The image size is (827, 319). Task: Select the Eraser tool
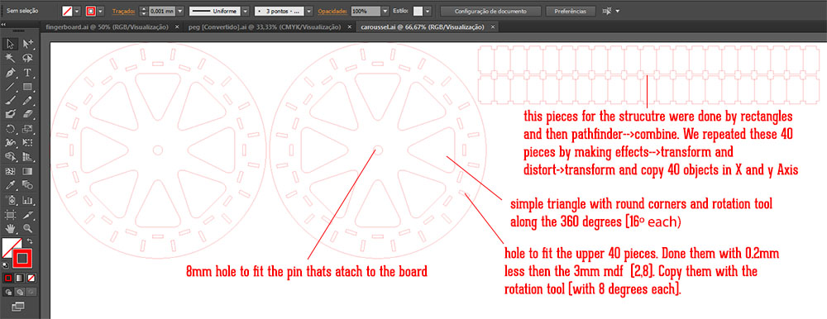(x=27, y=114)
